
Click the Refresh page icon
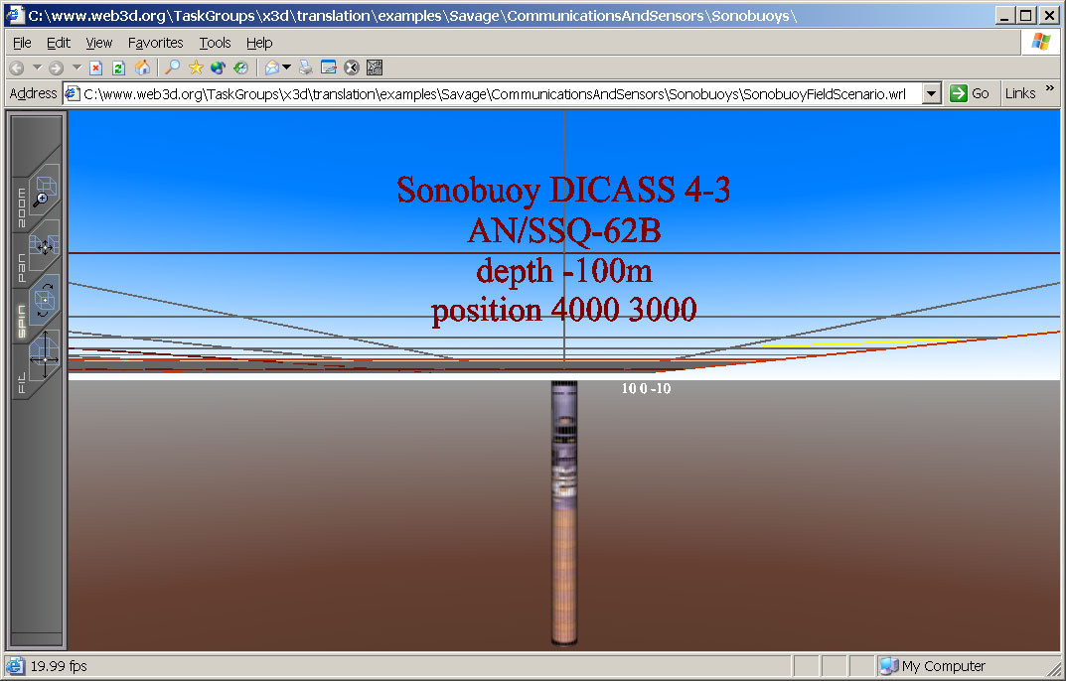(x=118, y=68)
